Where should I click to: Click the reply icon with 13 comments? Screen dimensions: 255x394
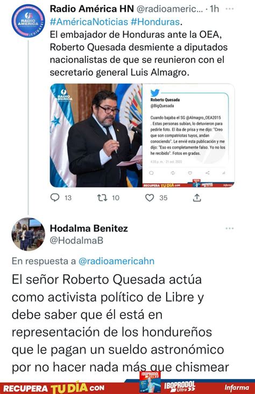point(55,198)
